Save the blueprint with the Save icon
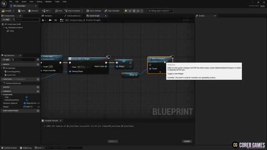The height and width of the screenshot is (150, 267). point(22,11)
